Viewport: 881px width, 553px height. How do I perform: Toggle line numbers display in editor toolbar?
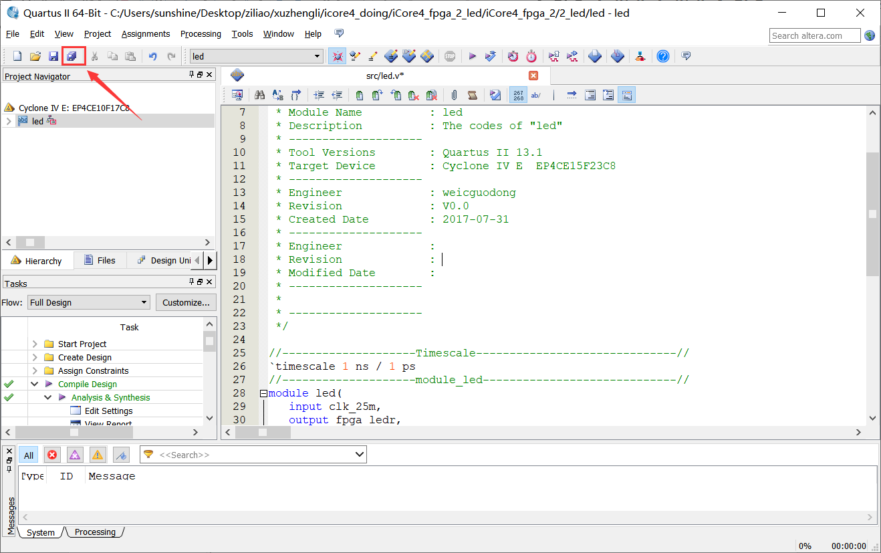[518, 95]
